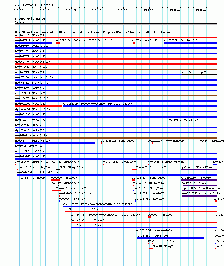
Task: Click the nsv1017854 (Coe2014) label
Action: coord(30,56)
